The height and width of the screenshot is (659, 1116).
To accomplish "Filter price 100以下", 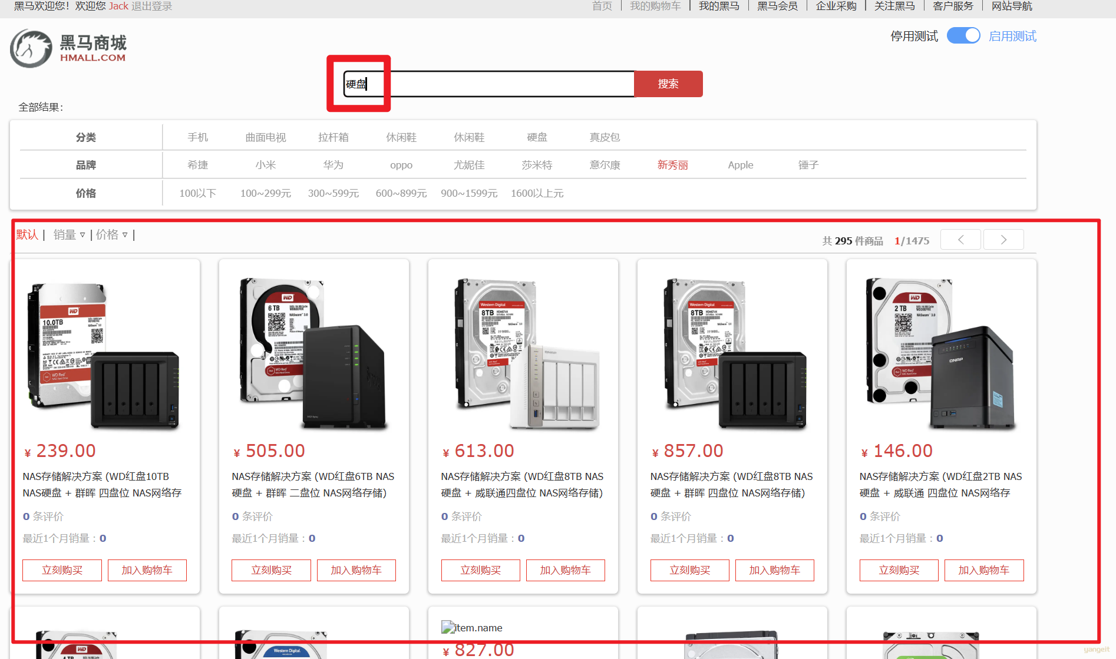I will pos(198,193).
